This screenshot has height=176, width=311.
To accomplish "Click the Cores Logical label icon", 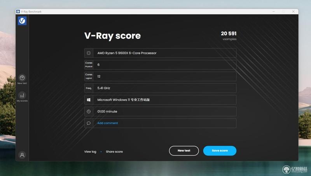I will [89, 76].
